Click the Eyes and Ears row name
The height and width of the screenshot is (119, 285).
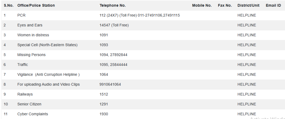tap(30, 25)
